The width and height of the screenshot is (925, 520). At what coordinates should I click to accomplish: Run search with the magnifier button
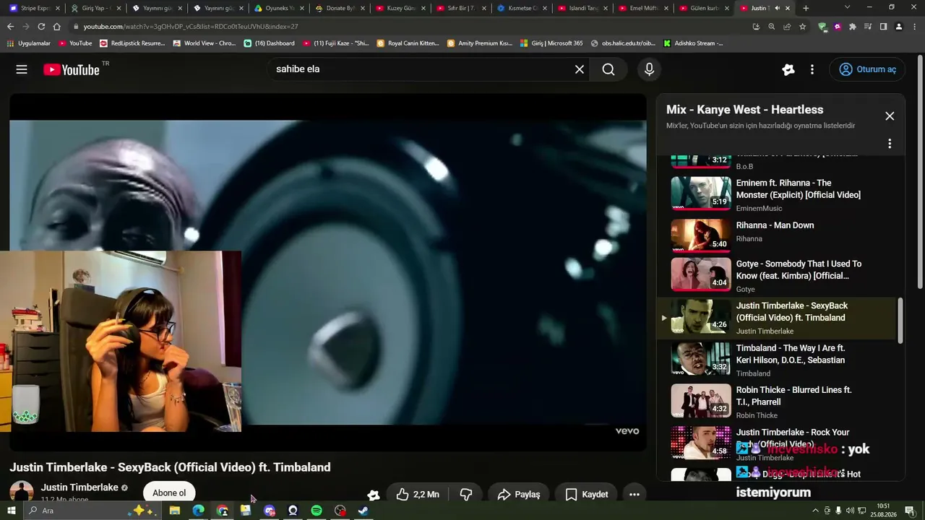608,69
